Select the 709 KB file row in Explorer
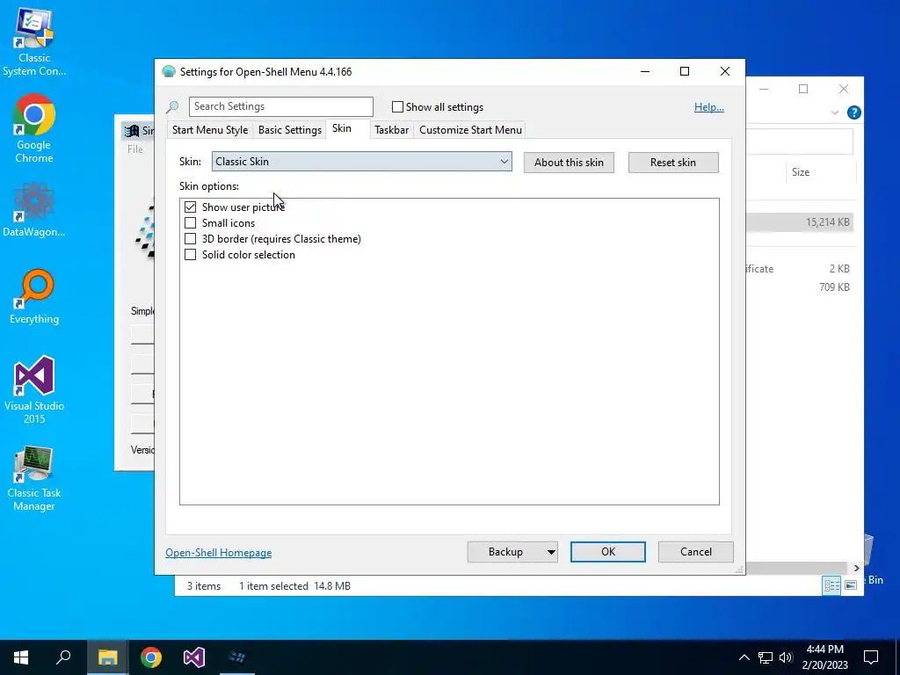Viewport: 900px width, 675px height. (800, 287)
